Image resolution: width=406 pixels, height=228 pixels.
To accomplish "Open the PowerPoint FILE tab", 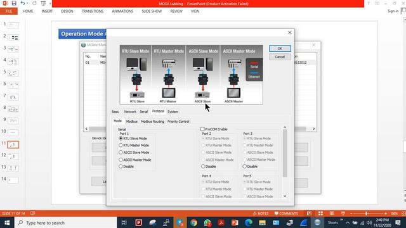I will click(9, 11).
